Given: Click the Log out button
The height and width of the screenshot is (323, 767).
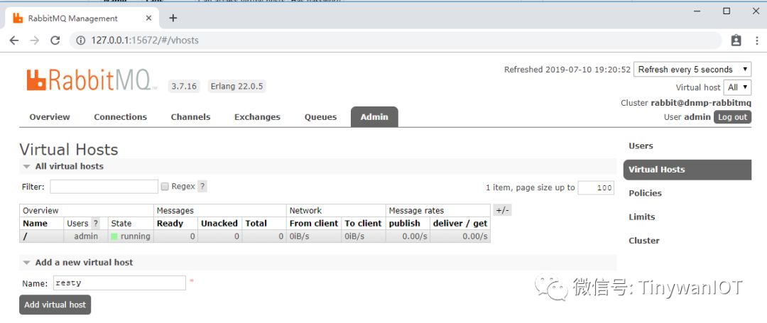Looking at the screenshot, I should click(732, 117).
